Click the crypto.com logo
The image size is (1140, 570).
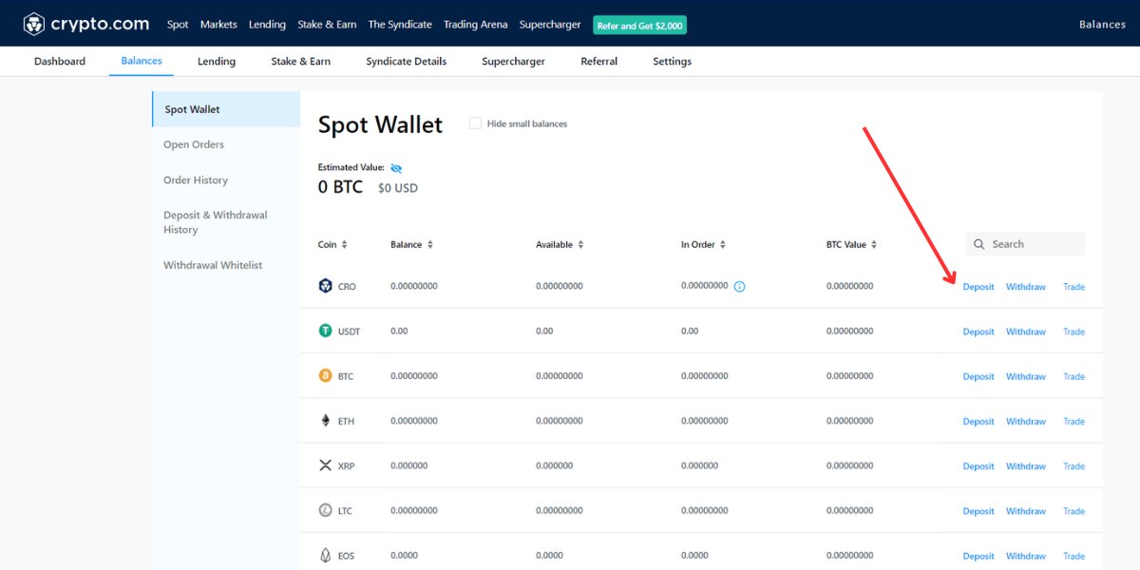click(x=85, y=24)
